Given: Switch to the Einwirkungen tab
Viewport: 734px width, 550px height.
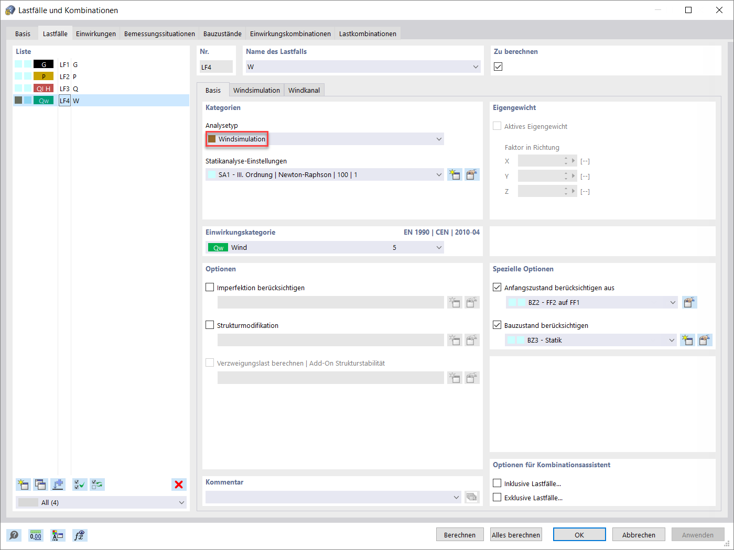Looking at the screenshot, I should pos(96,34).
